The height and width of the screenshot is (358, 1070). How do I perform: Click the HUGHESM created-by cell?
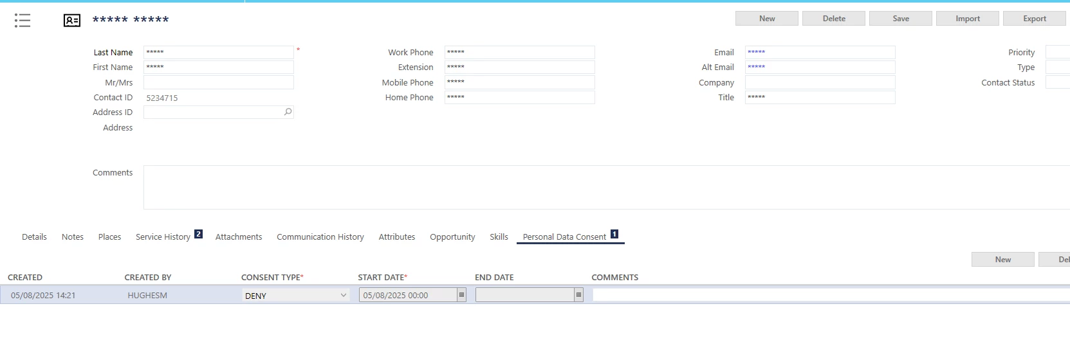click(x=147, y=296)
